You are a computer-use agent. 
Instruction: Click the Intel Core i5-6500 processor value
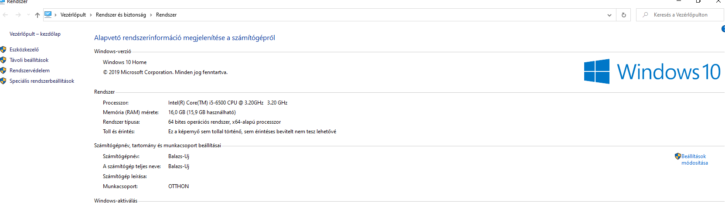tap(228, 103)
